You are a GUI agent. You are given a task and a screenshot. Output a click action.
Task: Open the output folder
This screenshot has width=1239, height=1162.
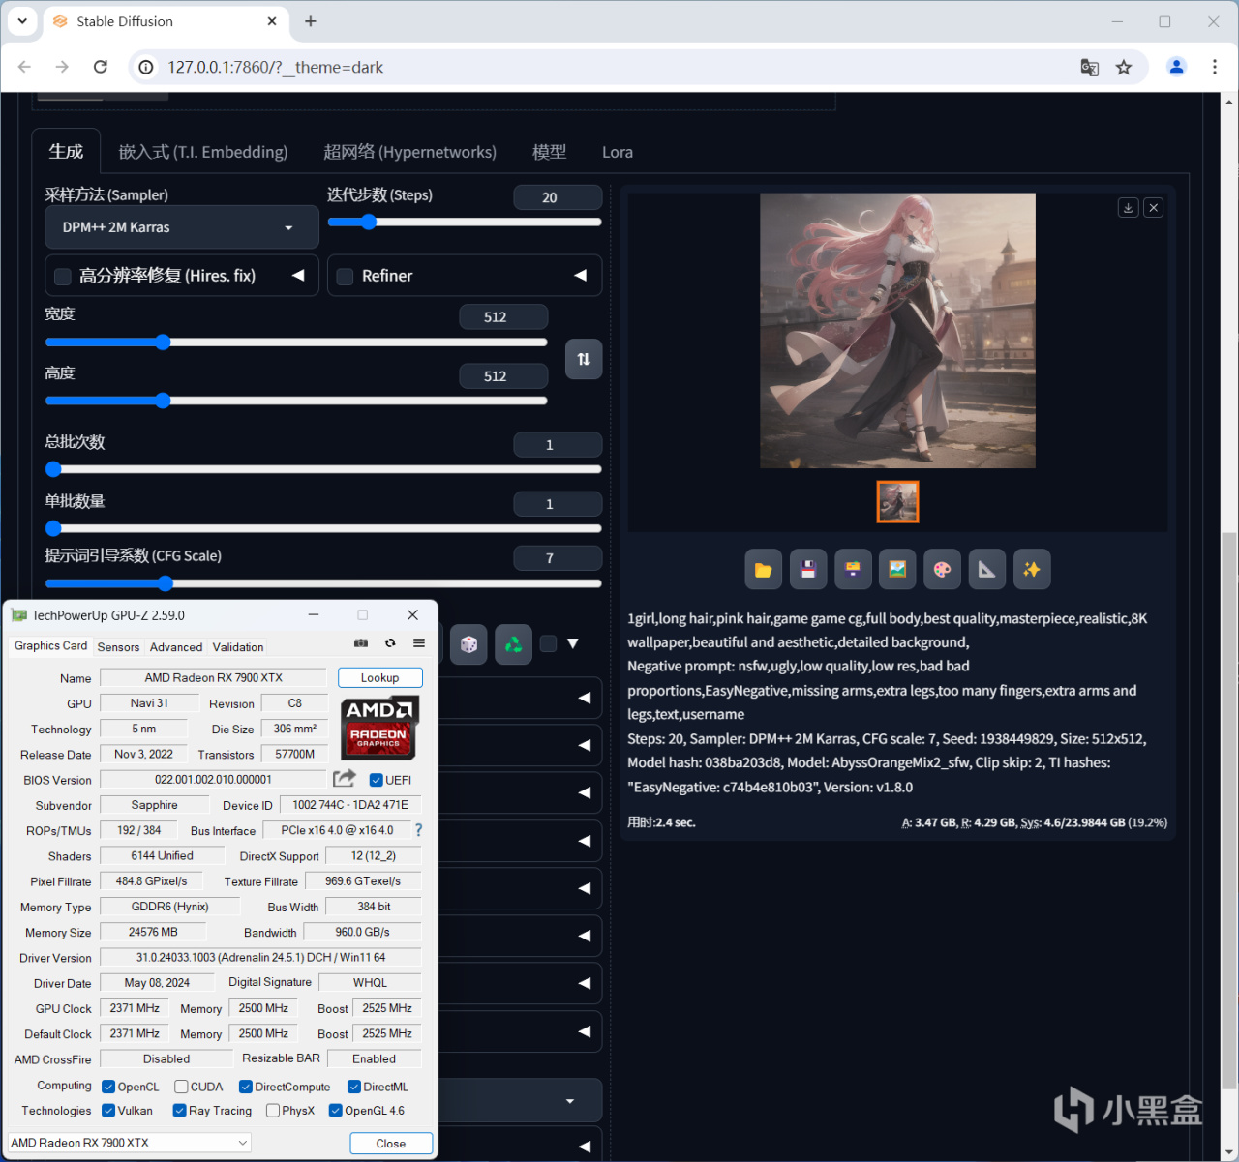point(764,570)
